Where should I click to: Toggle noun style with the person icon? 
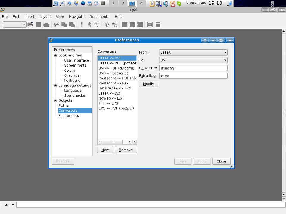tap(89, 25)
